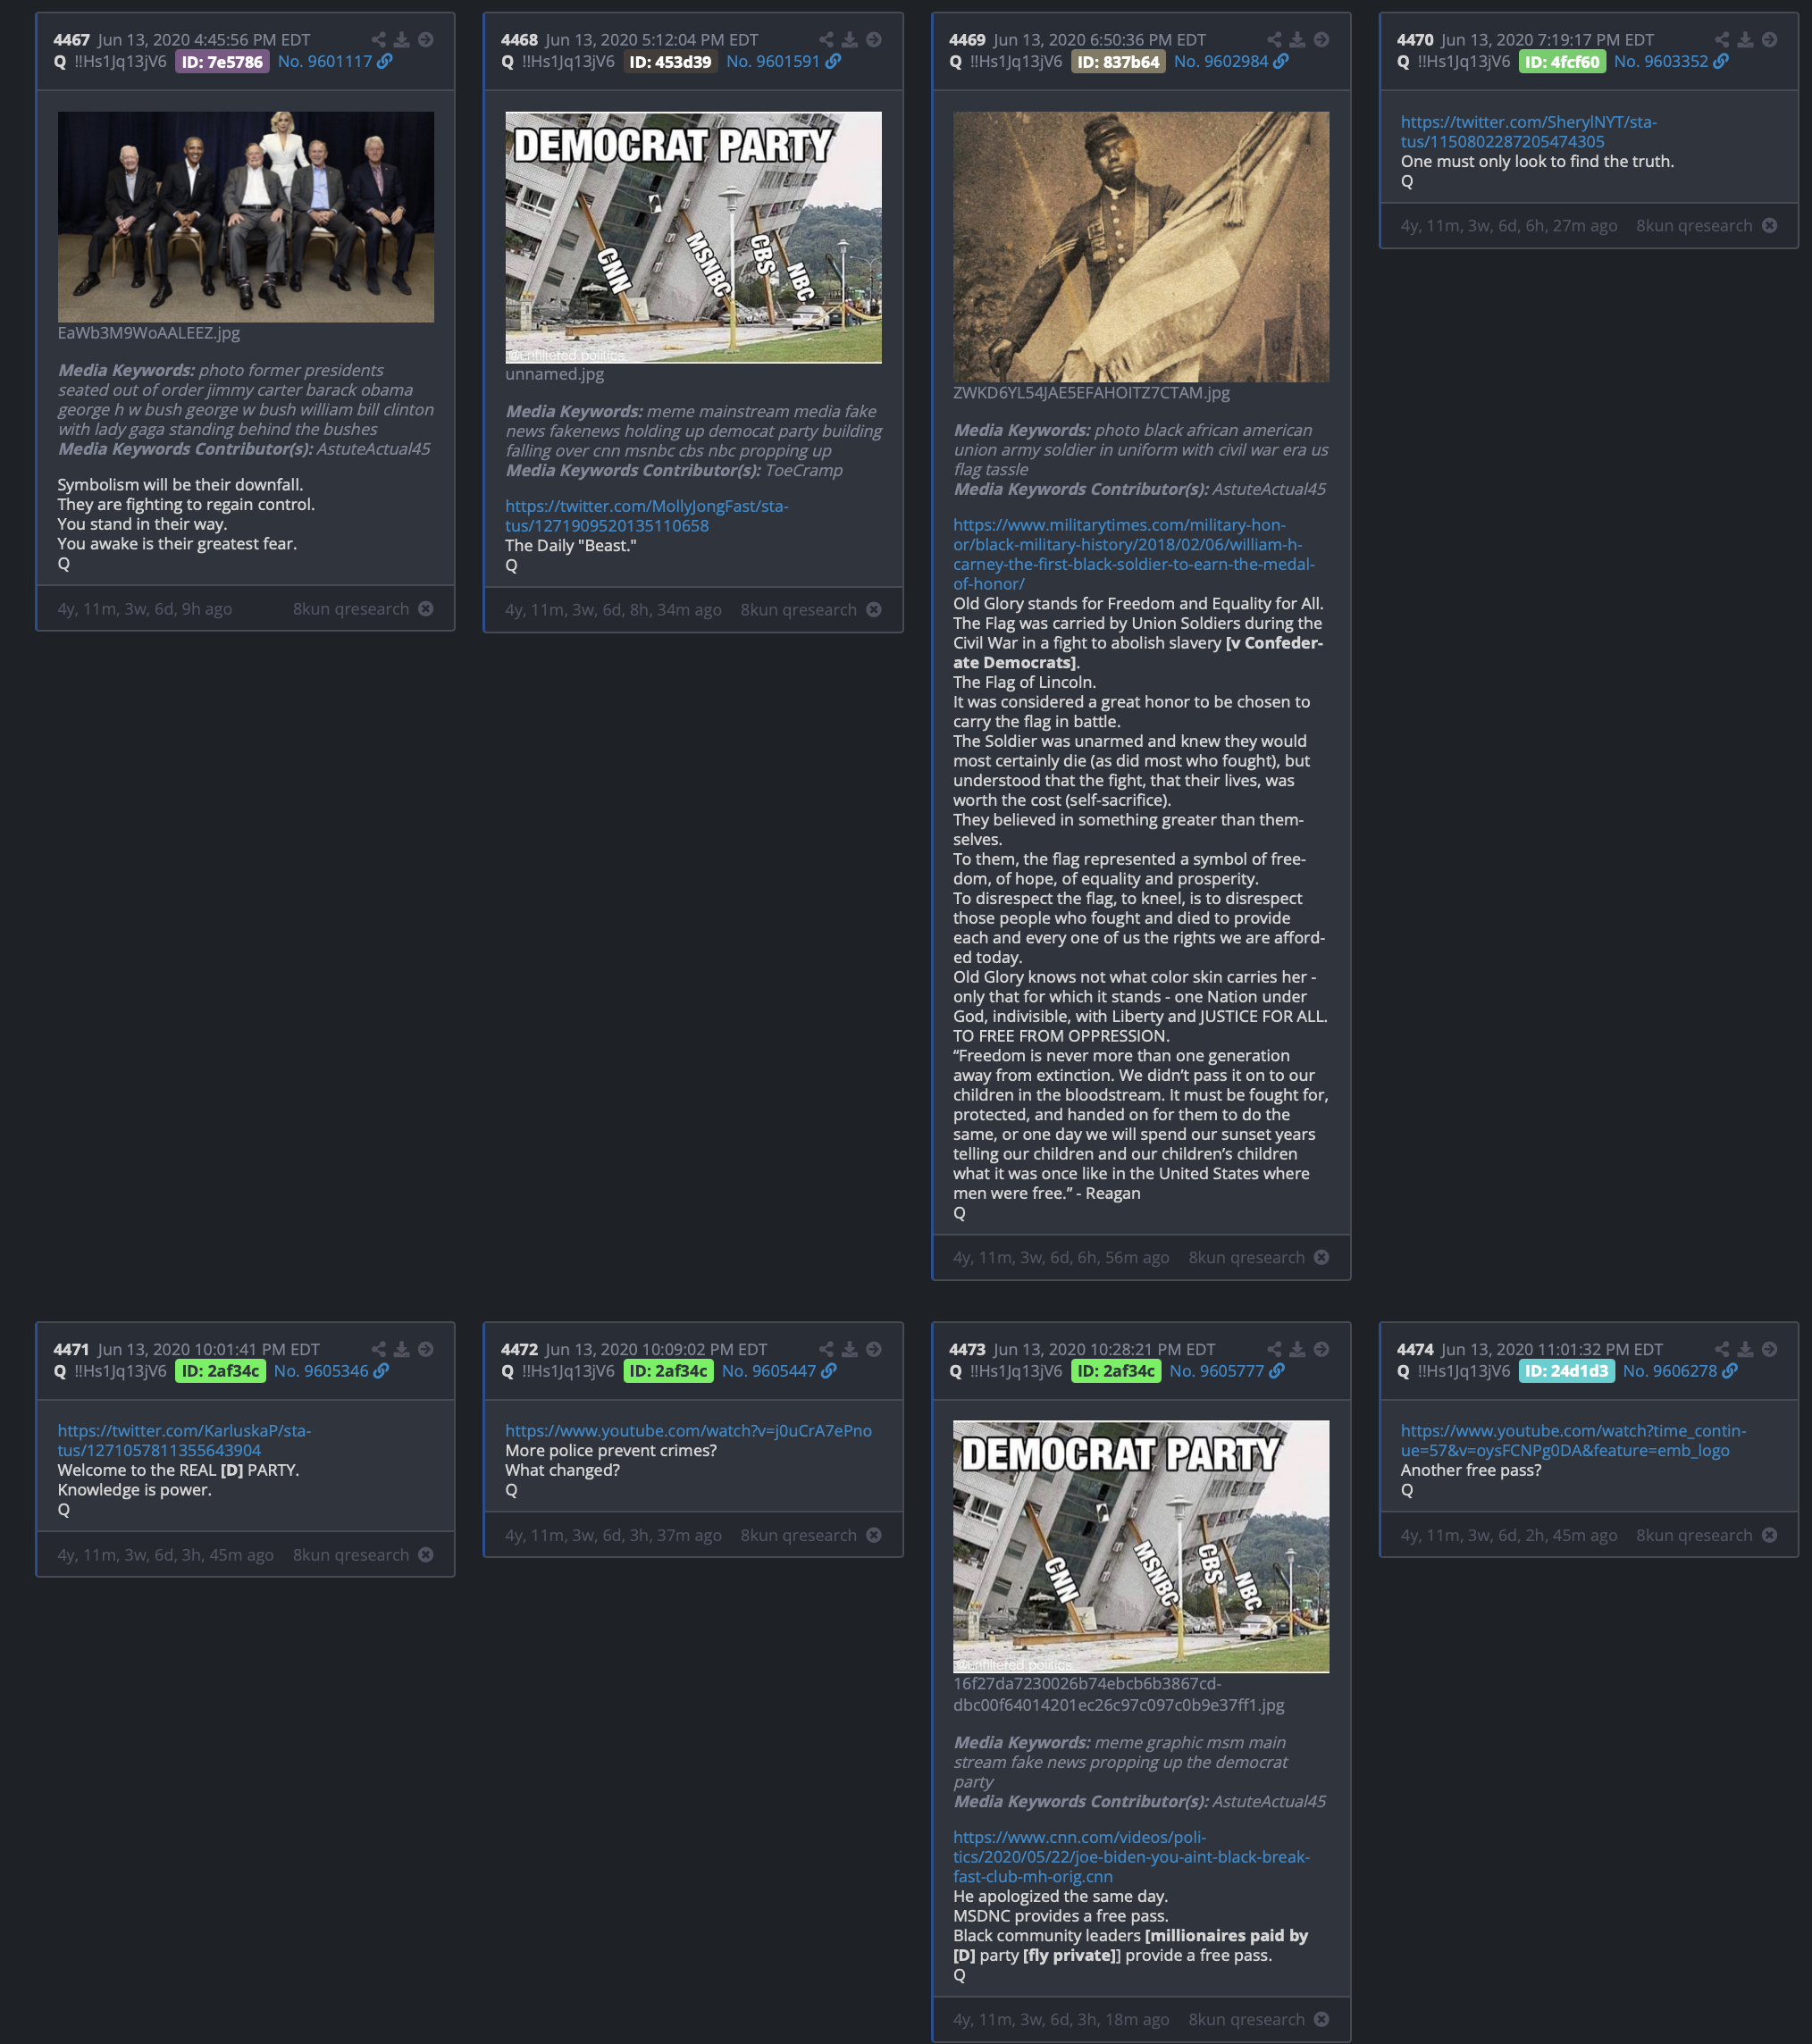Open the militarytimes.com William H. Carney article link
This screenshot has height=2044, width=1812.
coord(1134,554)
